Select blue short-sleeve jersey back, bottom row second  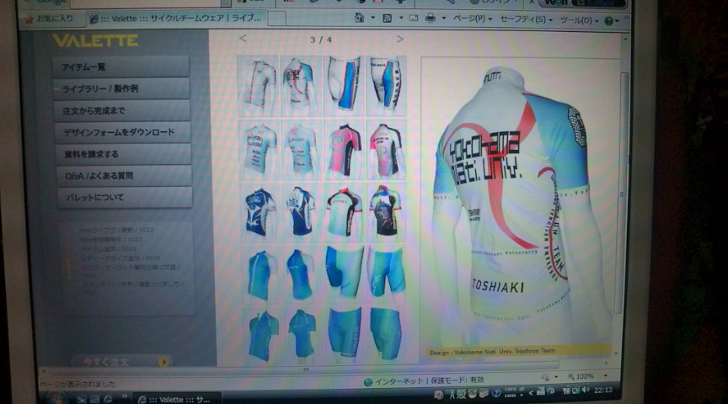(302, 335)
